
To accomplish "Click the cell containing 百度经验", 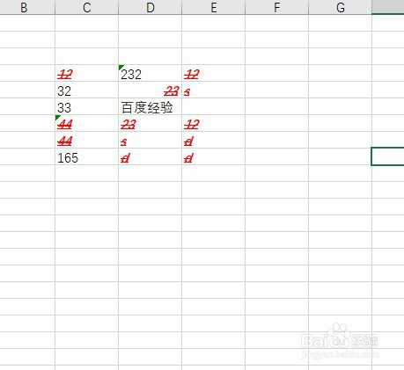I will pos(150,106).
